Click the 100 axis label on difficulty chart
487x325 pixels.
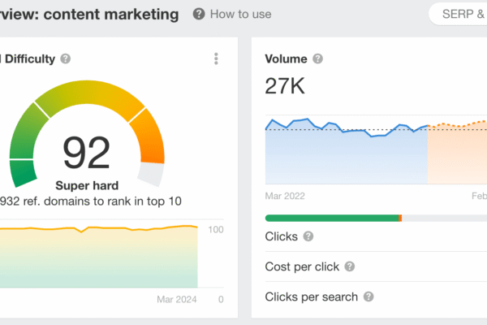pyautogui.click(x=216, y=229)
